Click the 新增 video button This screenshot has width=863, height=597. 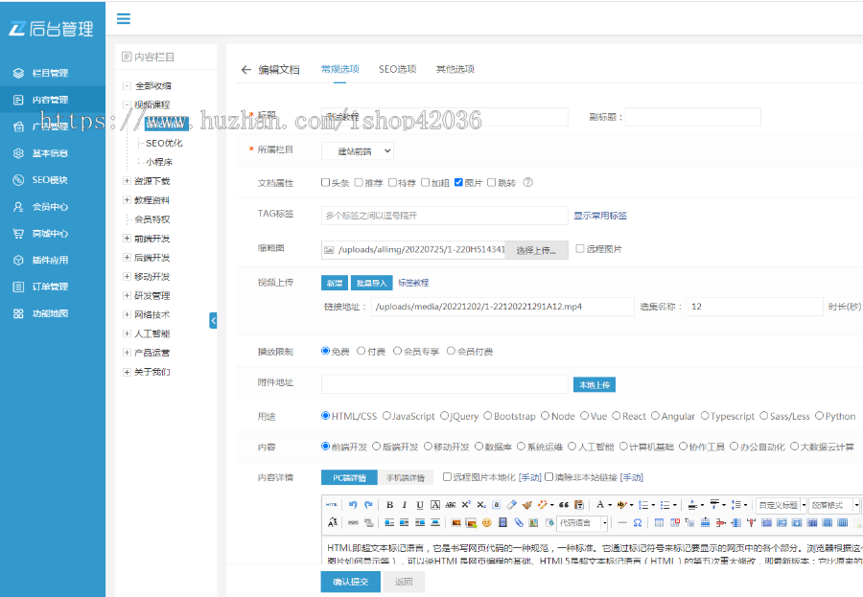[334, 283]
